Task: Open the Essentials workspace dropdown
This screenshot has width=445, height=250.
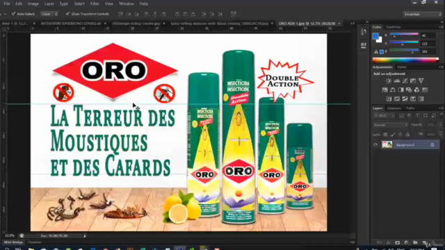Action: click(x=422, y=14)
